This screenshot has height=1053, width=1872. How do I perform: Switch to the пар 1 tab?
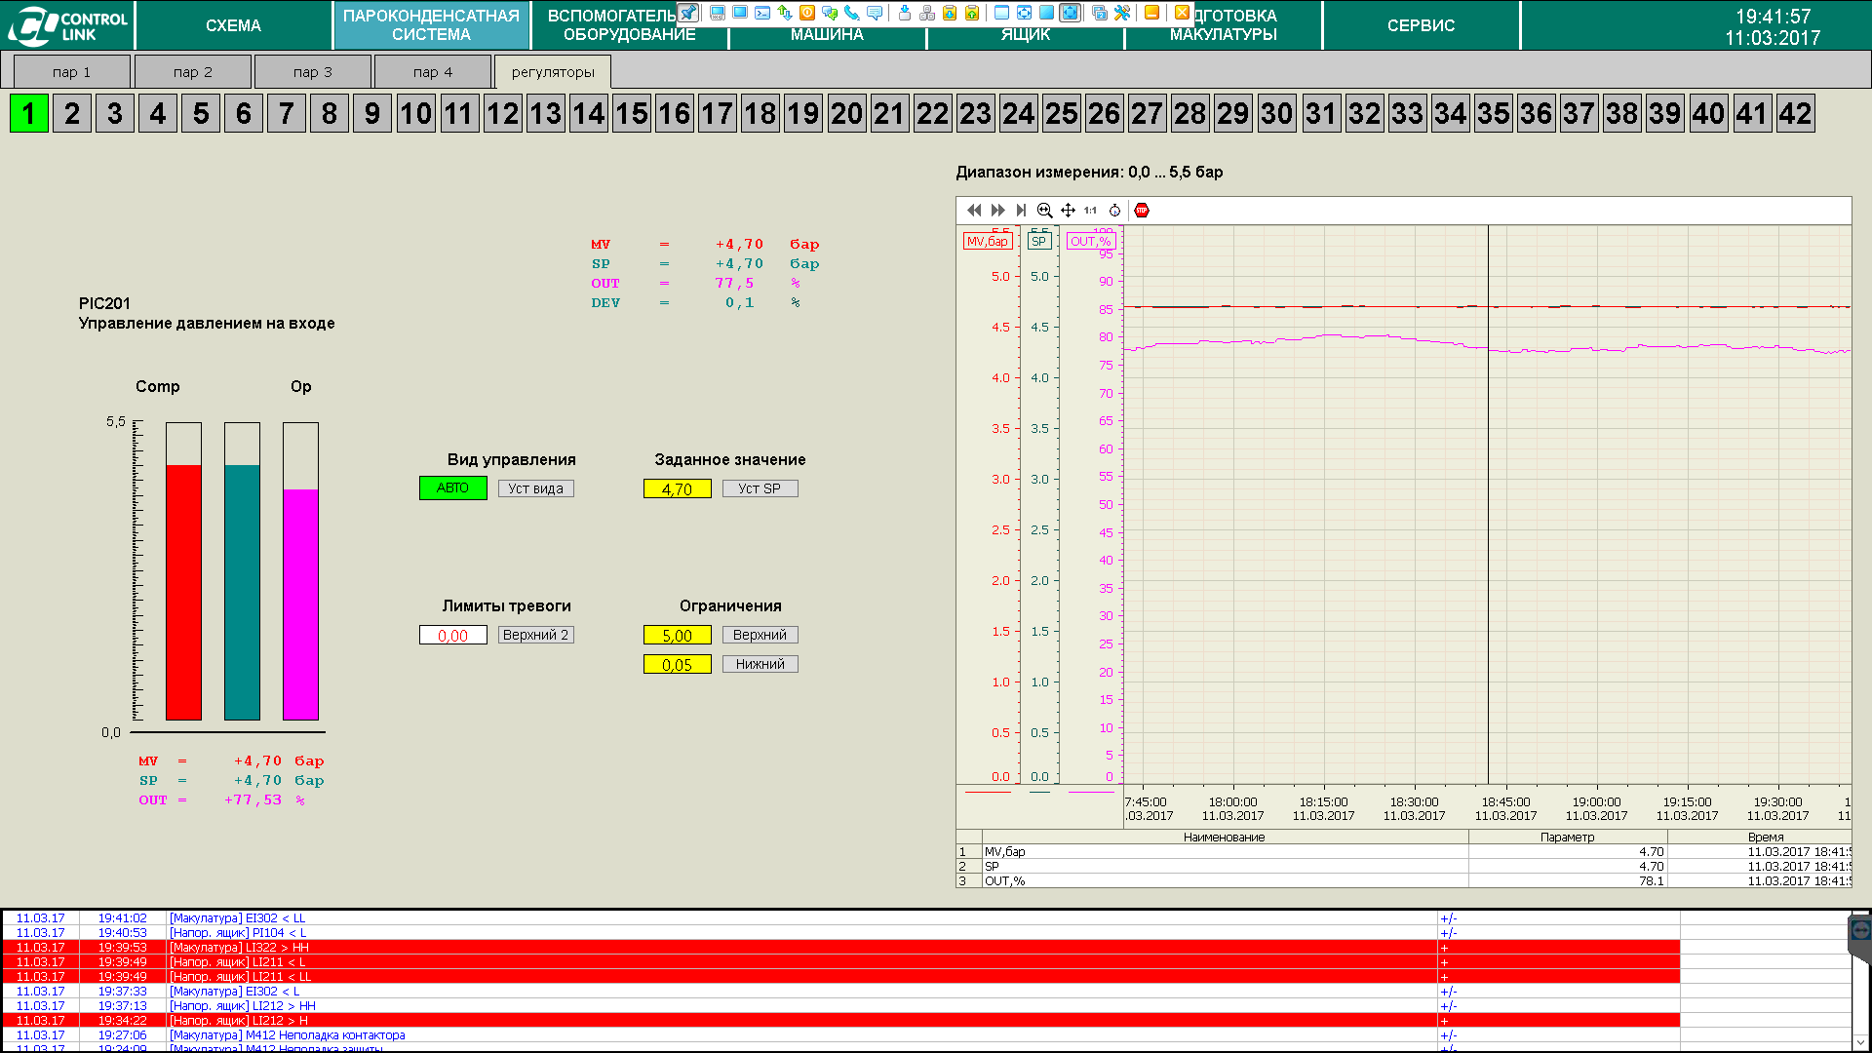click(x=71, y=71)
